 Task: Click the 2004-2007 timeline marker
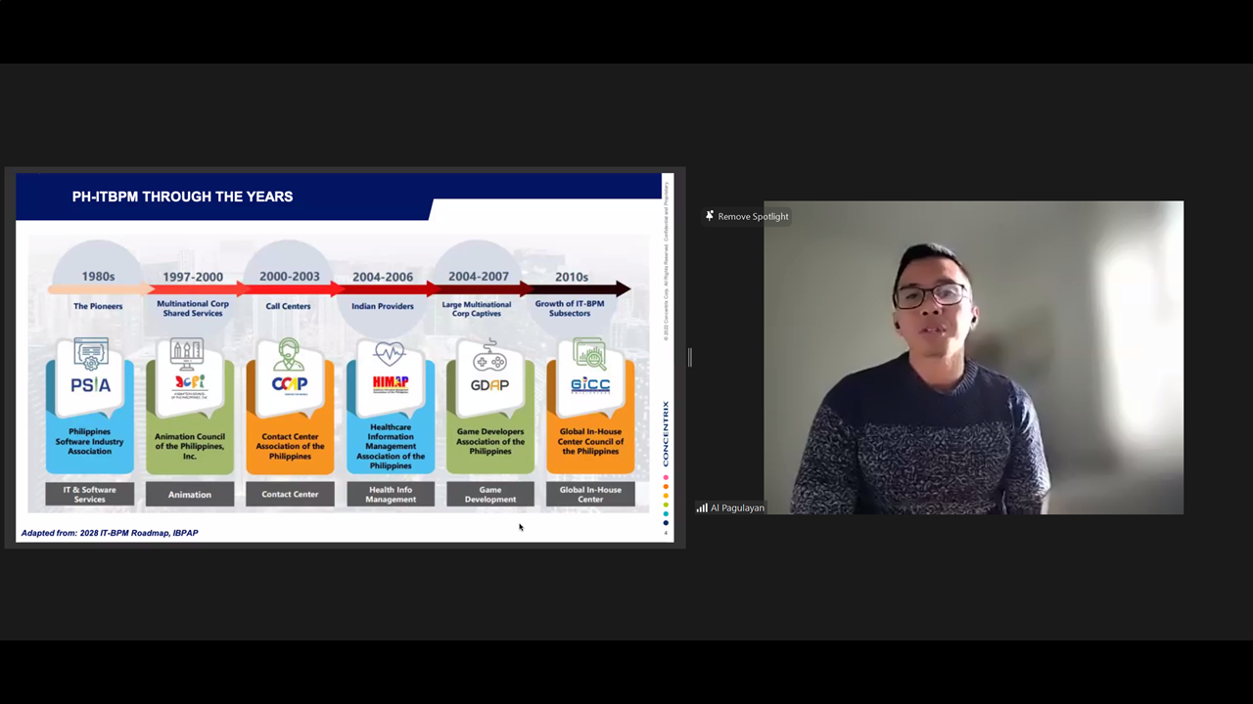pos(479,277)
